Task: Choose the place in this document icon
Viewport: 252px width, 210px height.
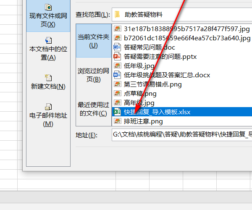Action: click(48, 40)
